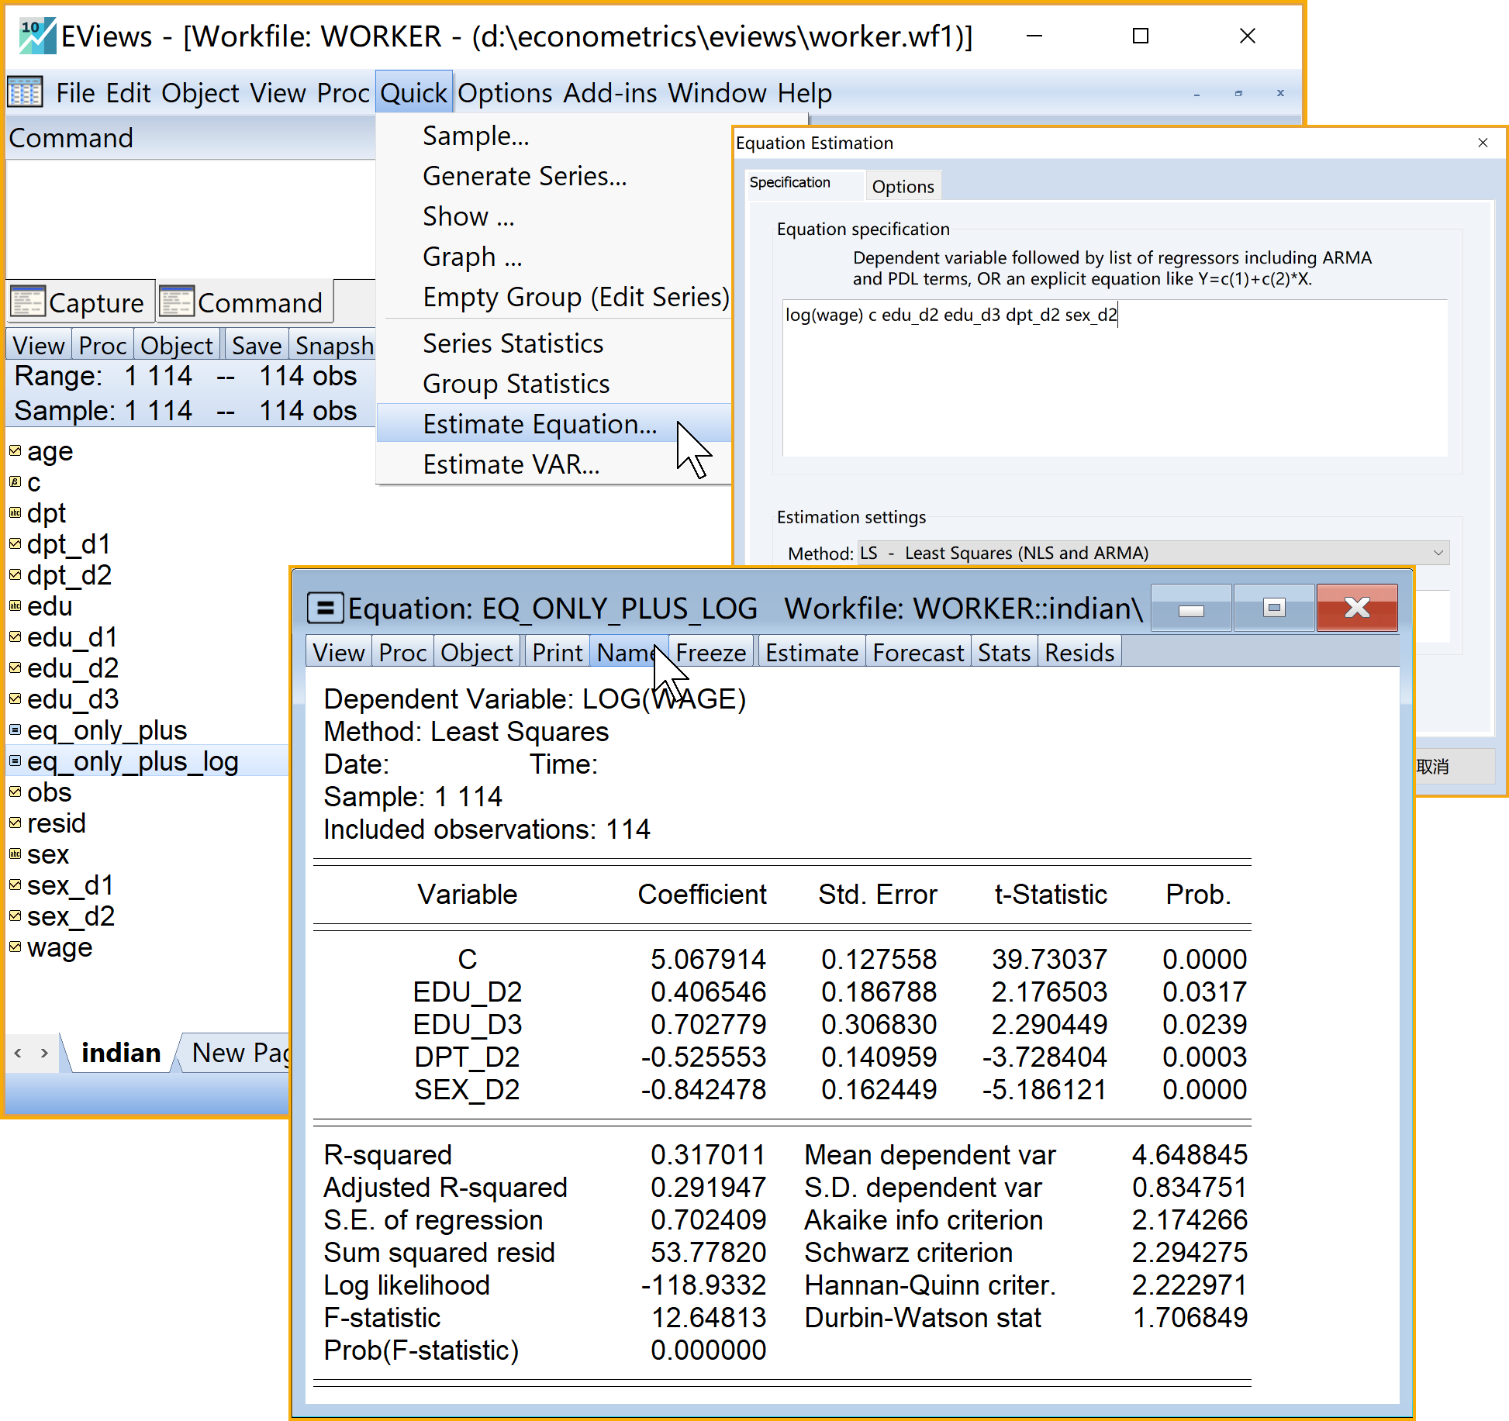Open the wage series icon

coord(15,947)
